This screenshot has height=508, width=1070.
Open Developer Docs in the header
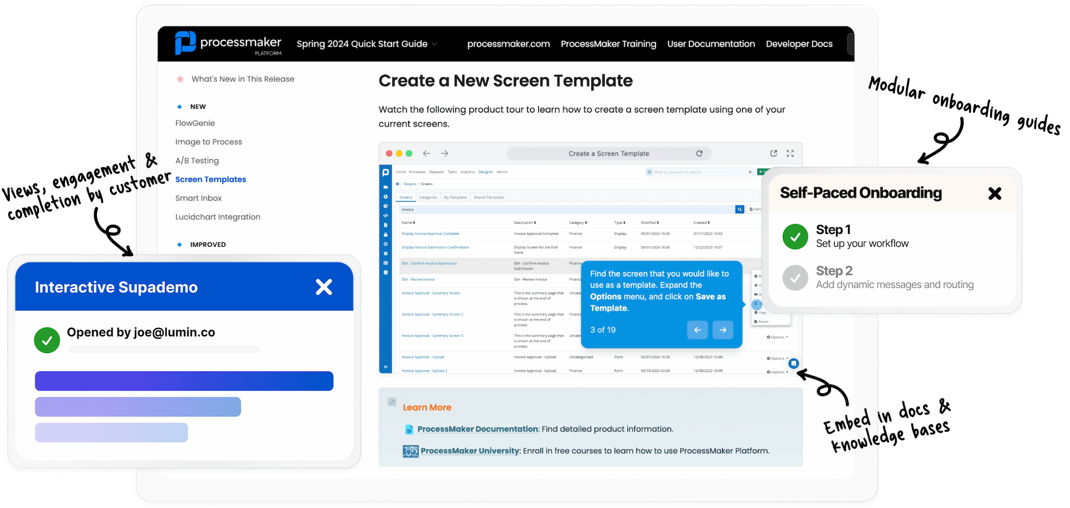coord(799,43)
